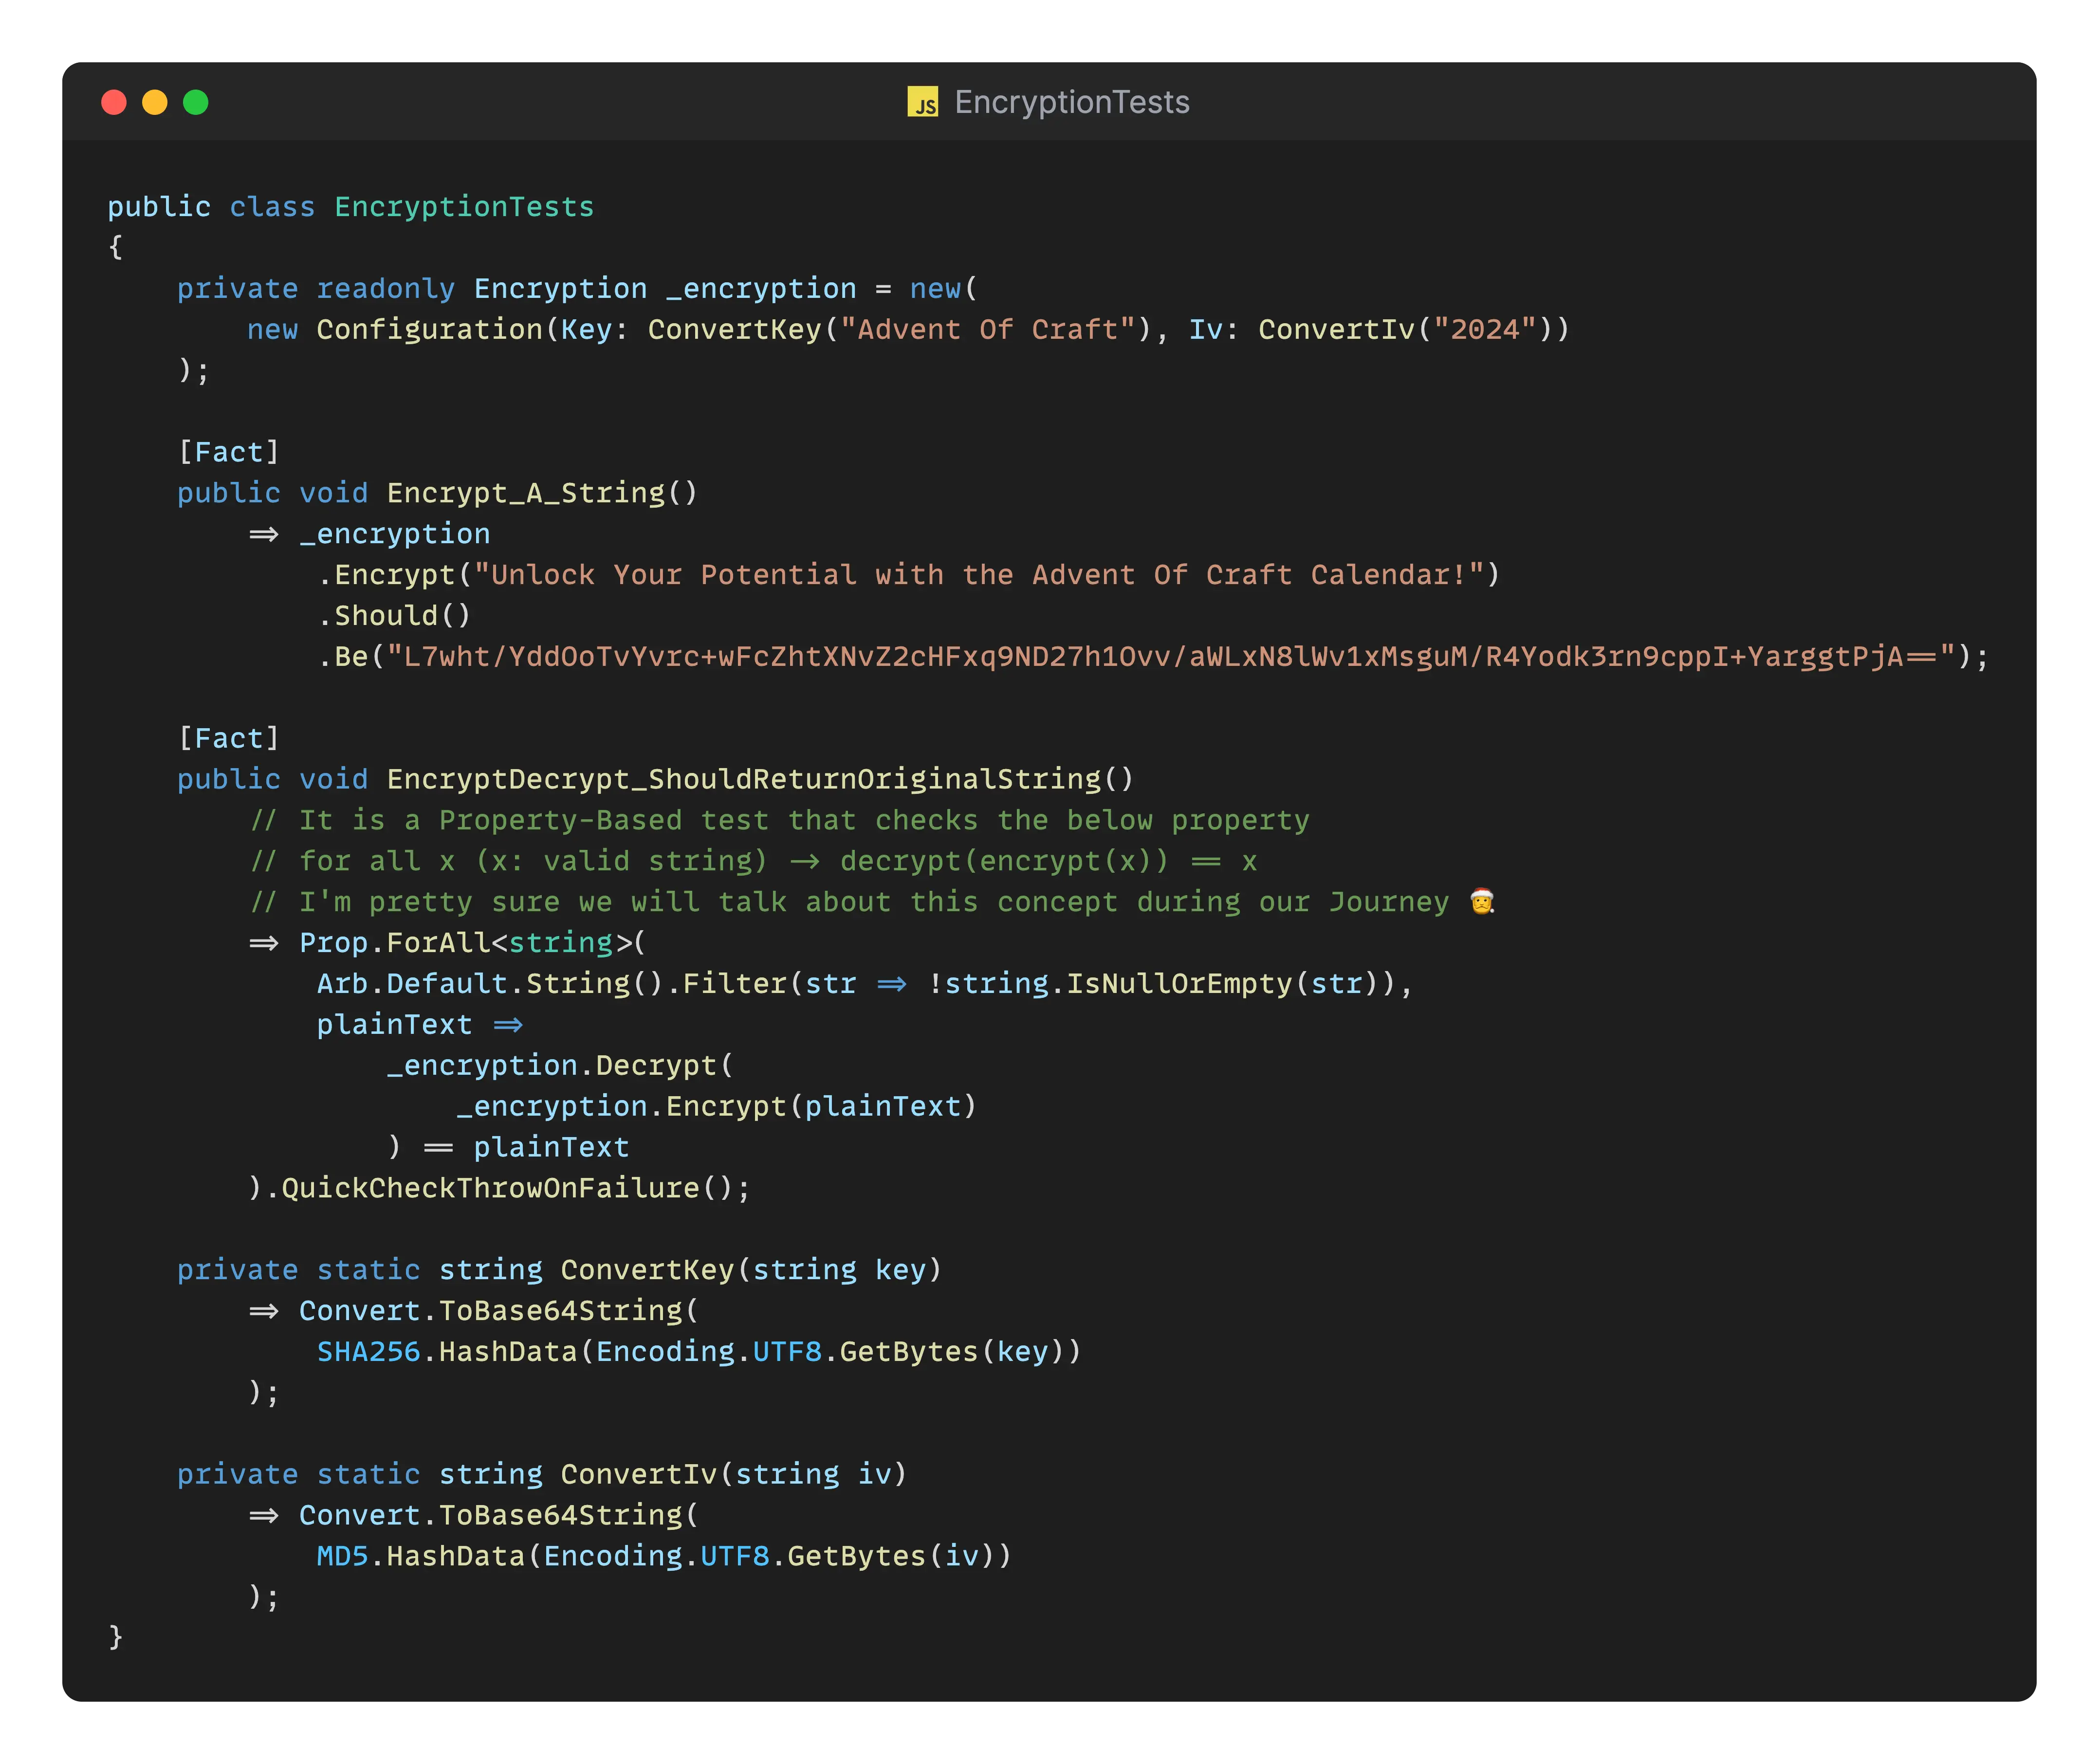2099x1764 pixels.
Task: Click the yellow minimize window button
Action: [155, 102]
